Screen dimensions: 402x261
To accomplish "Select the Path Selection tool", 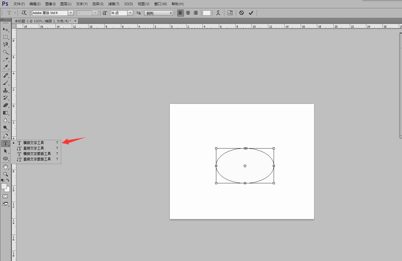I will 5,151.
